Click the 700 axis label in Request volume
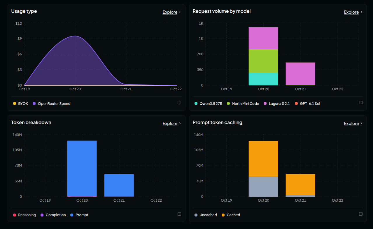The image size is (373, 229). pyautogui.click(x=200, y=54)
